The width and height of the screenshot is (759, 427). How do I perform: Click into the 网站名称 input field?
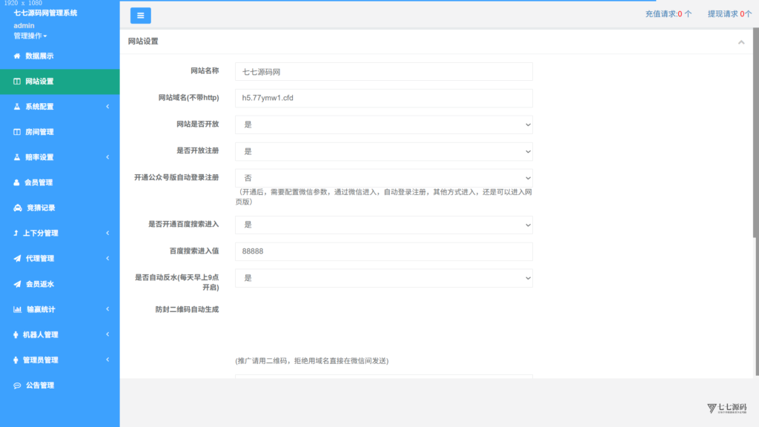(x=384, y=72)
